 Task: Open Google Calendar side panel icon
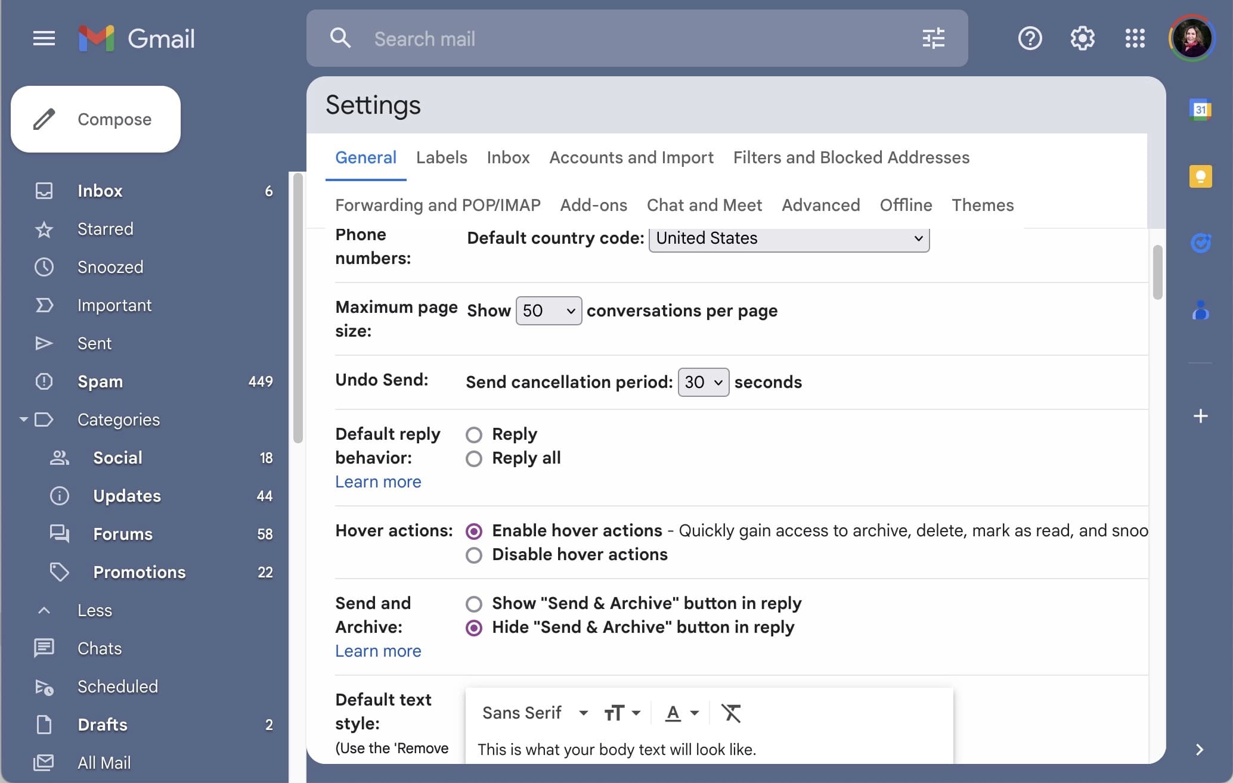[1200, 110]
